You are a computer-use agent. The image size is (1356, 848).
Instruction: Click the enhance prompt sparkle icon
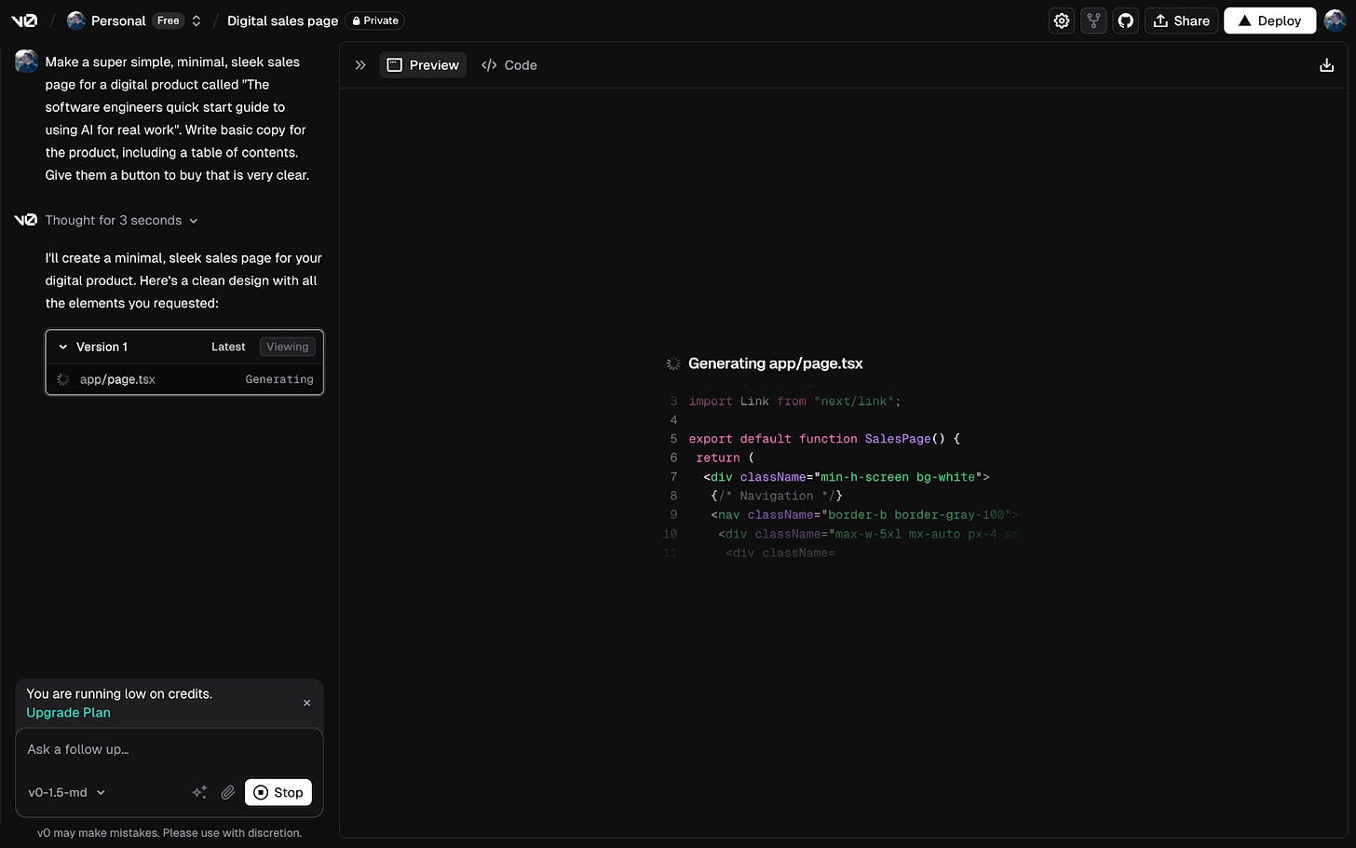(x=199, y=793)
